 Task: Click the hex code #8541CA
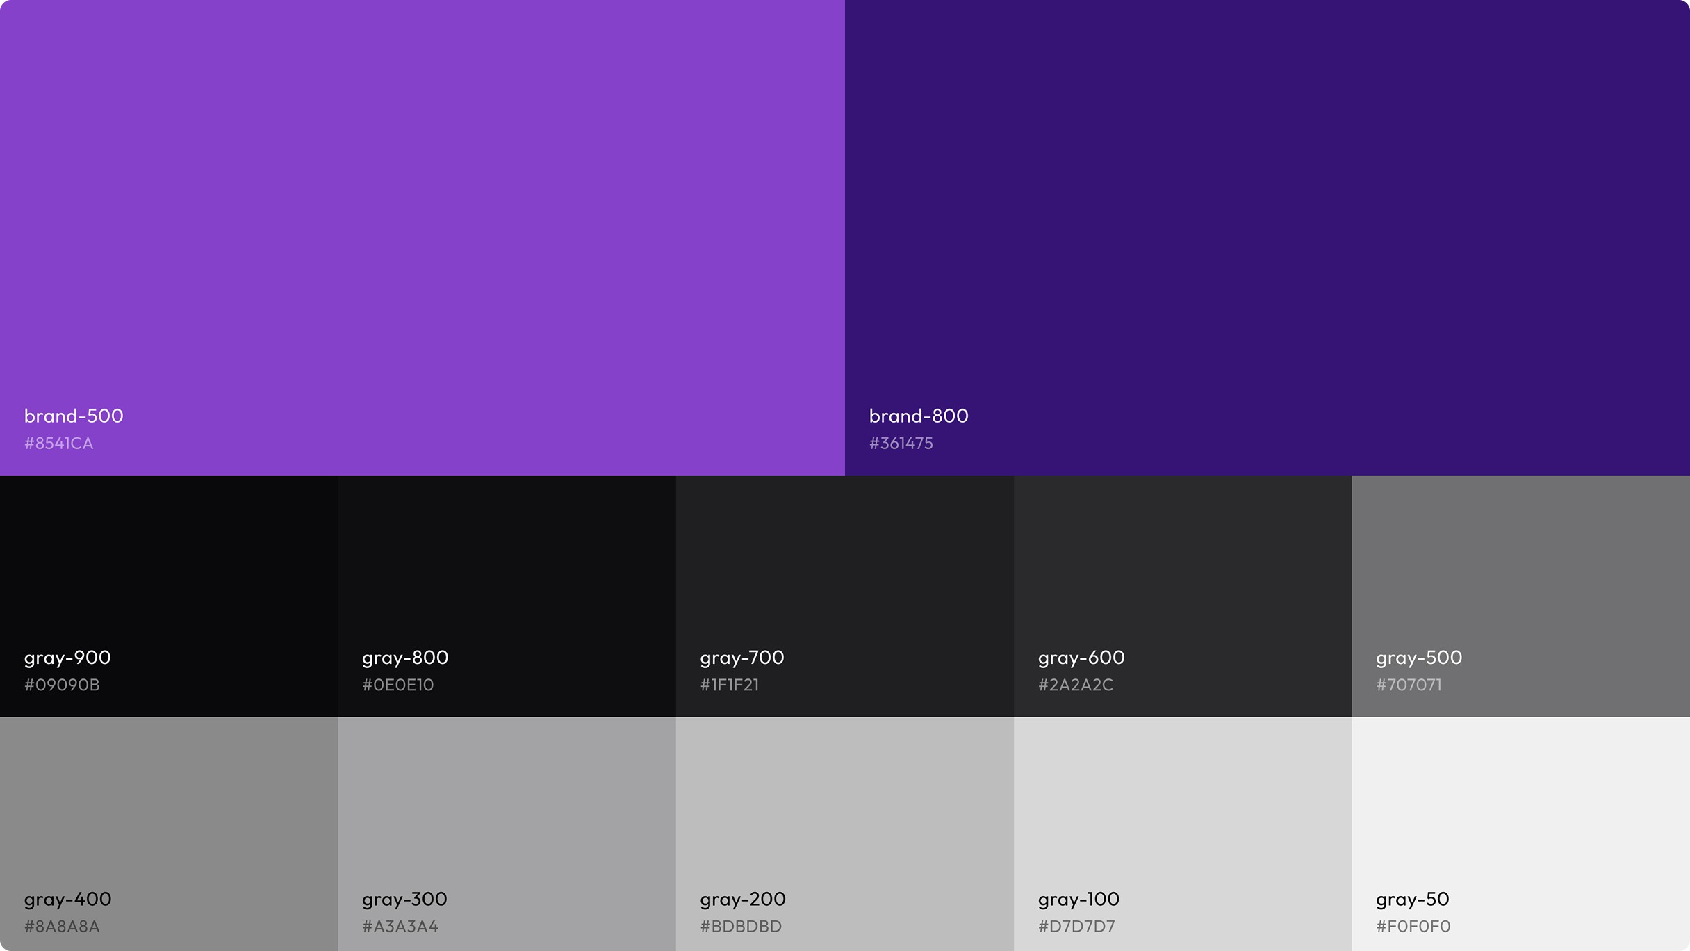[58, 443]
